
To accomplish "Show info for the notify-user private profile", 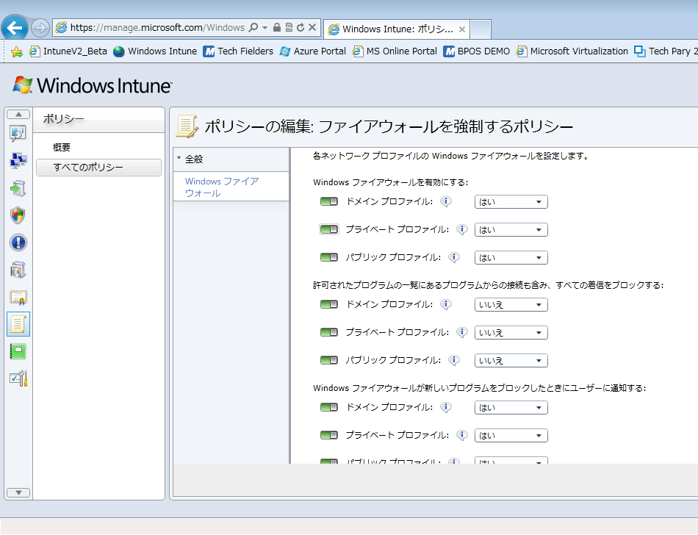I will tap(462, 435).
